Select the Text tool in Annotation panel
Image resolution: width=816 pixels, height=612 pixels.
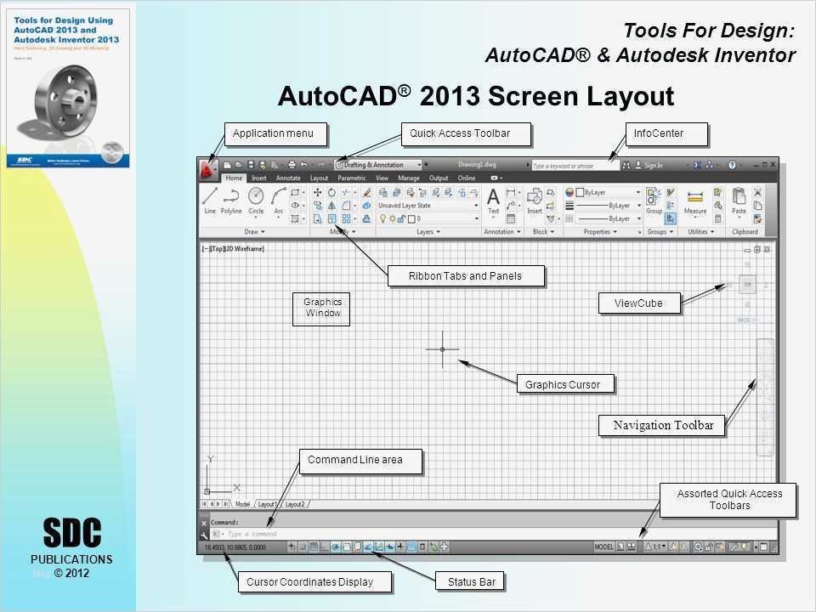[493, 201]
